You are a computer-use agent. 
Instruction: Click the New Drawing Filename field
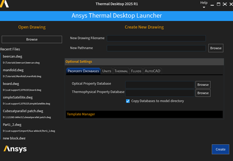click(x=156, y=38)
